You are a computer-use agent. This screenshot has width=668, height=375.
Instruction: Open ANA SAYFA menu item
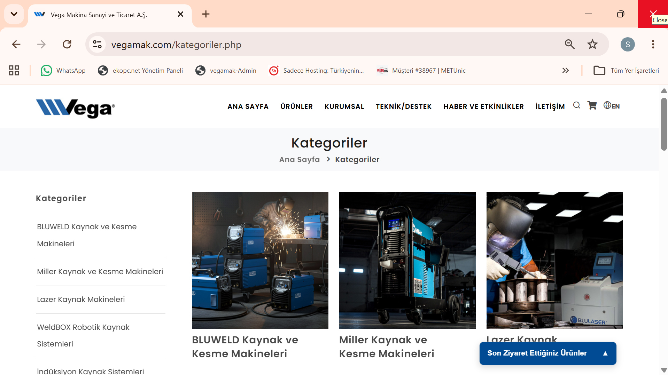(x=248, y=107)
